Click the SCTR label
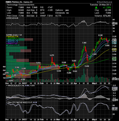Viewport: 119px width, 121px height. [58, 16]
